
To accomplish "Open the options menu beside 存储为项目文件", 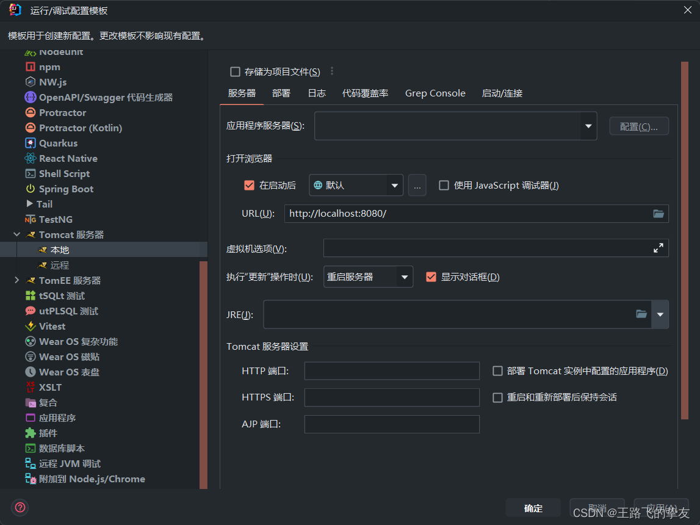I will (332, 71).
